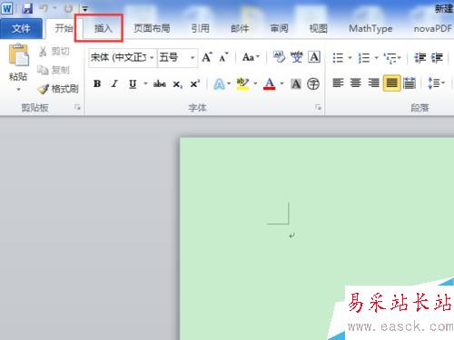The width and height of the screenshot is (454, 340).
Task: Click the 粘贴 (Paste) clipboard icon
Action: [18, 55]
